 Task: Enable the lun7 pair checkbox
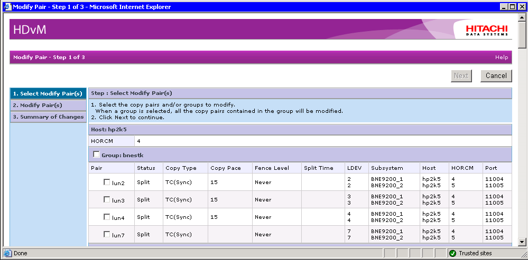107,234
